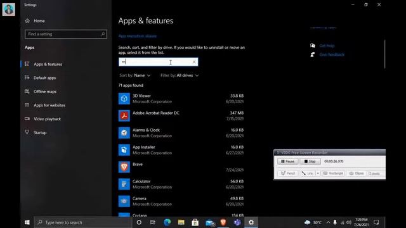Select the Calculator entry name
The image size is (406, 228).
pyautogui.click(x=141, y=181)
